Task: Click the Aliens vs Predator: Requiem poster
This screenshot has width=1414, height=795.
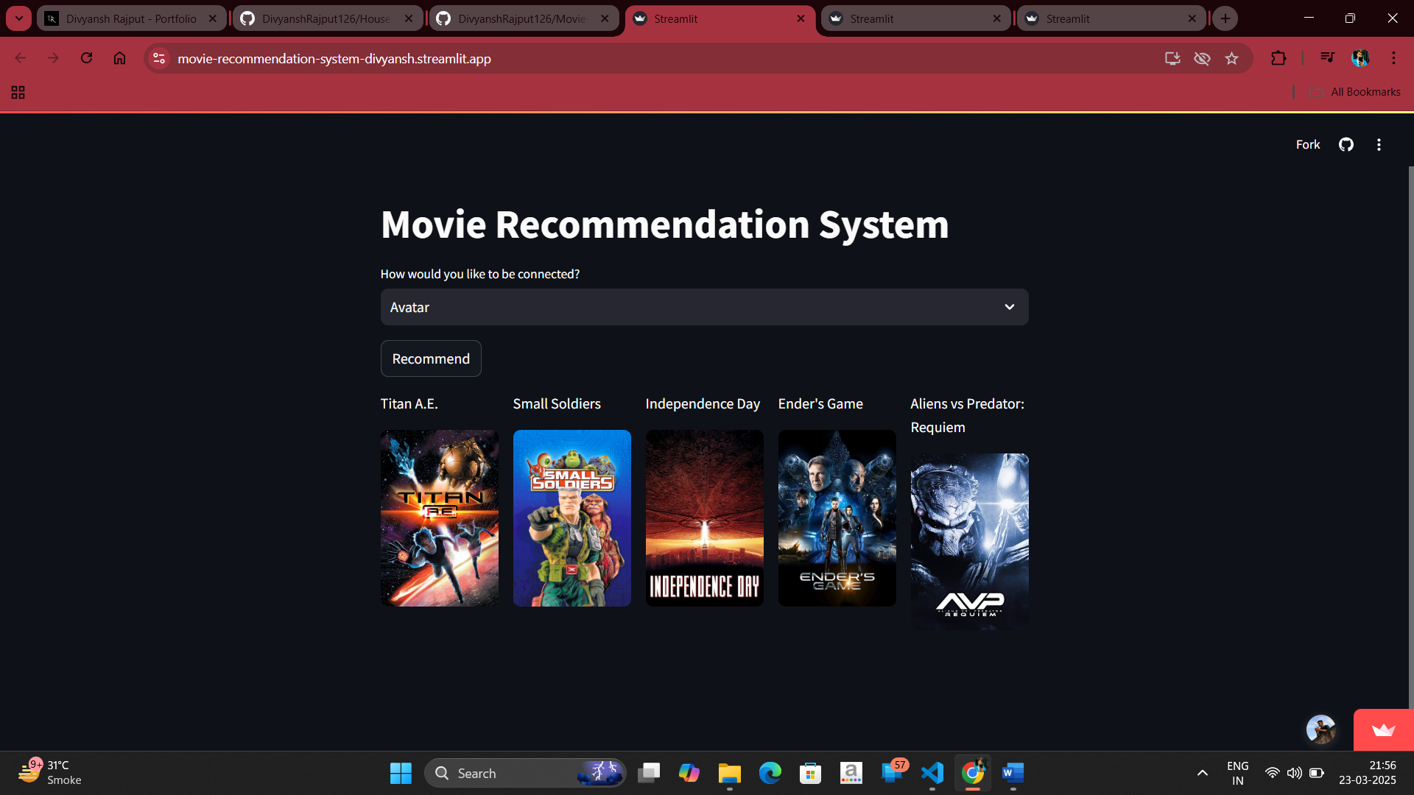Action: point(969,542)
